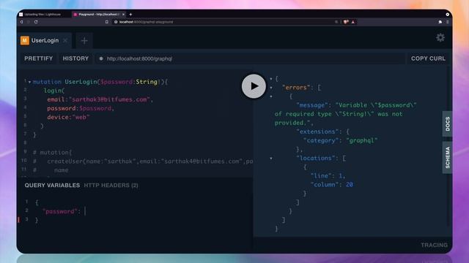This screenshot has width=469, height=263.
Task: Close the UserLogin tab
Action: point(65,41)
